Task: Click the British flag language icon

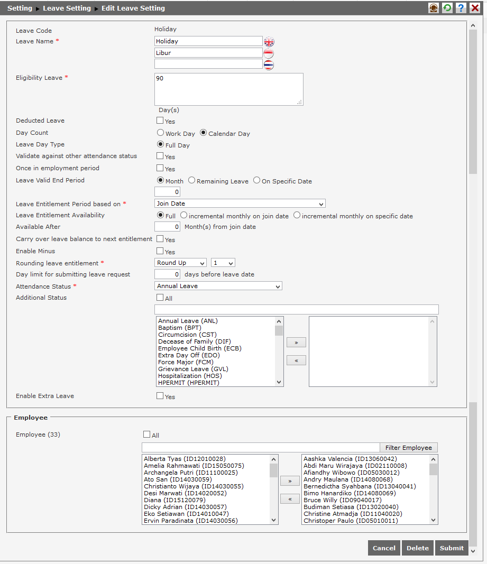Action: coord(269,41)
